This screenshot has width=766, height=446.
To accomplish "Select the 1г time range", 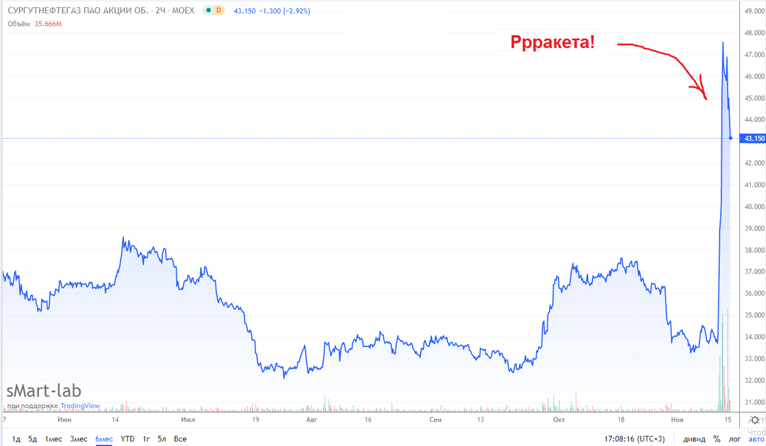I will pyautogui.click(x=146, y=439).
